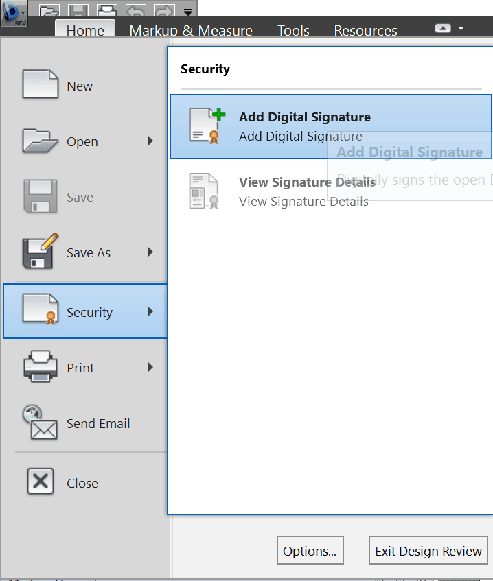Click the Redo arrow in quick access toolbar
Screen dimensions: 493x581
[x=165, y=12]
